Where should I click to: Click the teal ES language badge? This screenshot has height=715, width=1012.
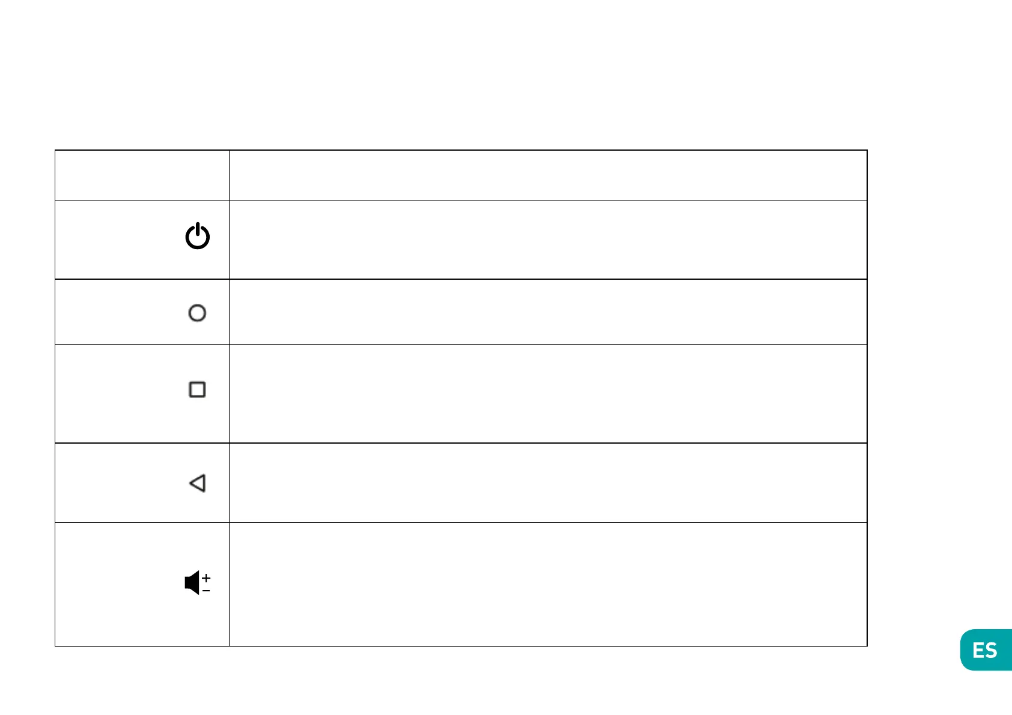coord(985,650)
